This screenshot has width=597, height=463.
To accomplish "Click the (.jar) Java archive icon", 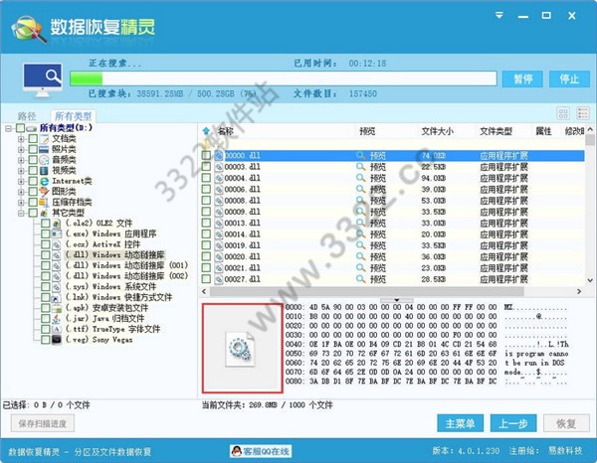I will coord(57,319).
